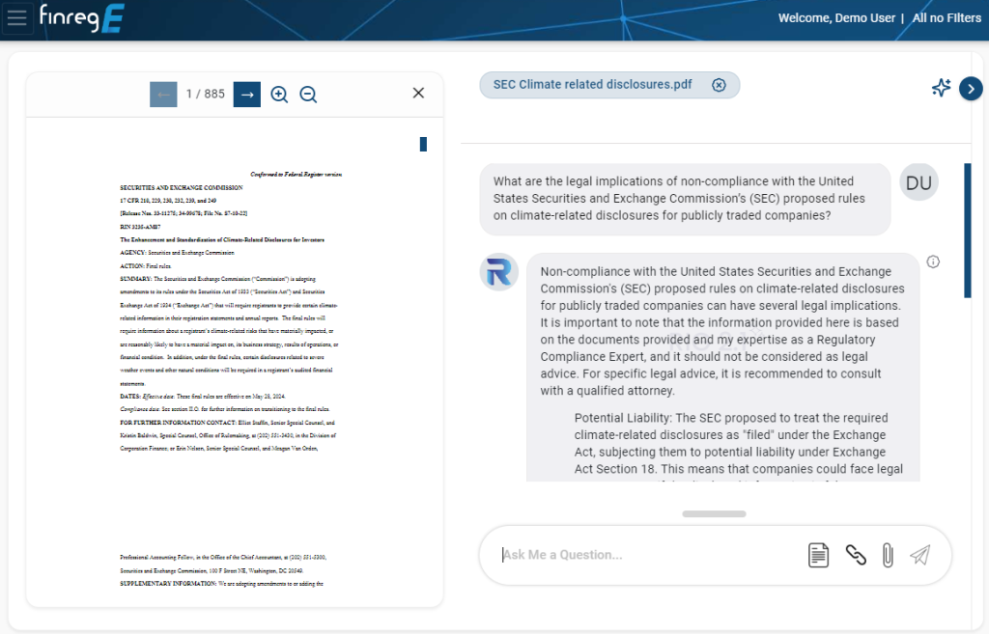Zoom in on the PDF document

click(x=279, y=94)
